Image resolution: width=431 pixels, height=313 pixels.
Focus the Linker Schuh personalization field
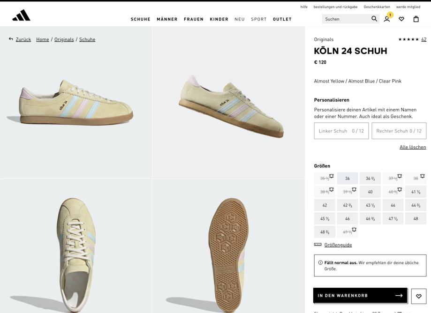tap(341, 131)
